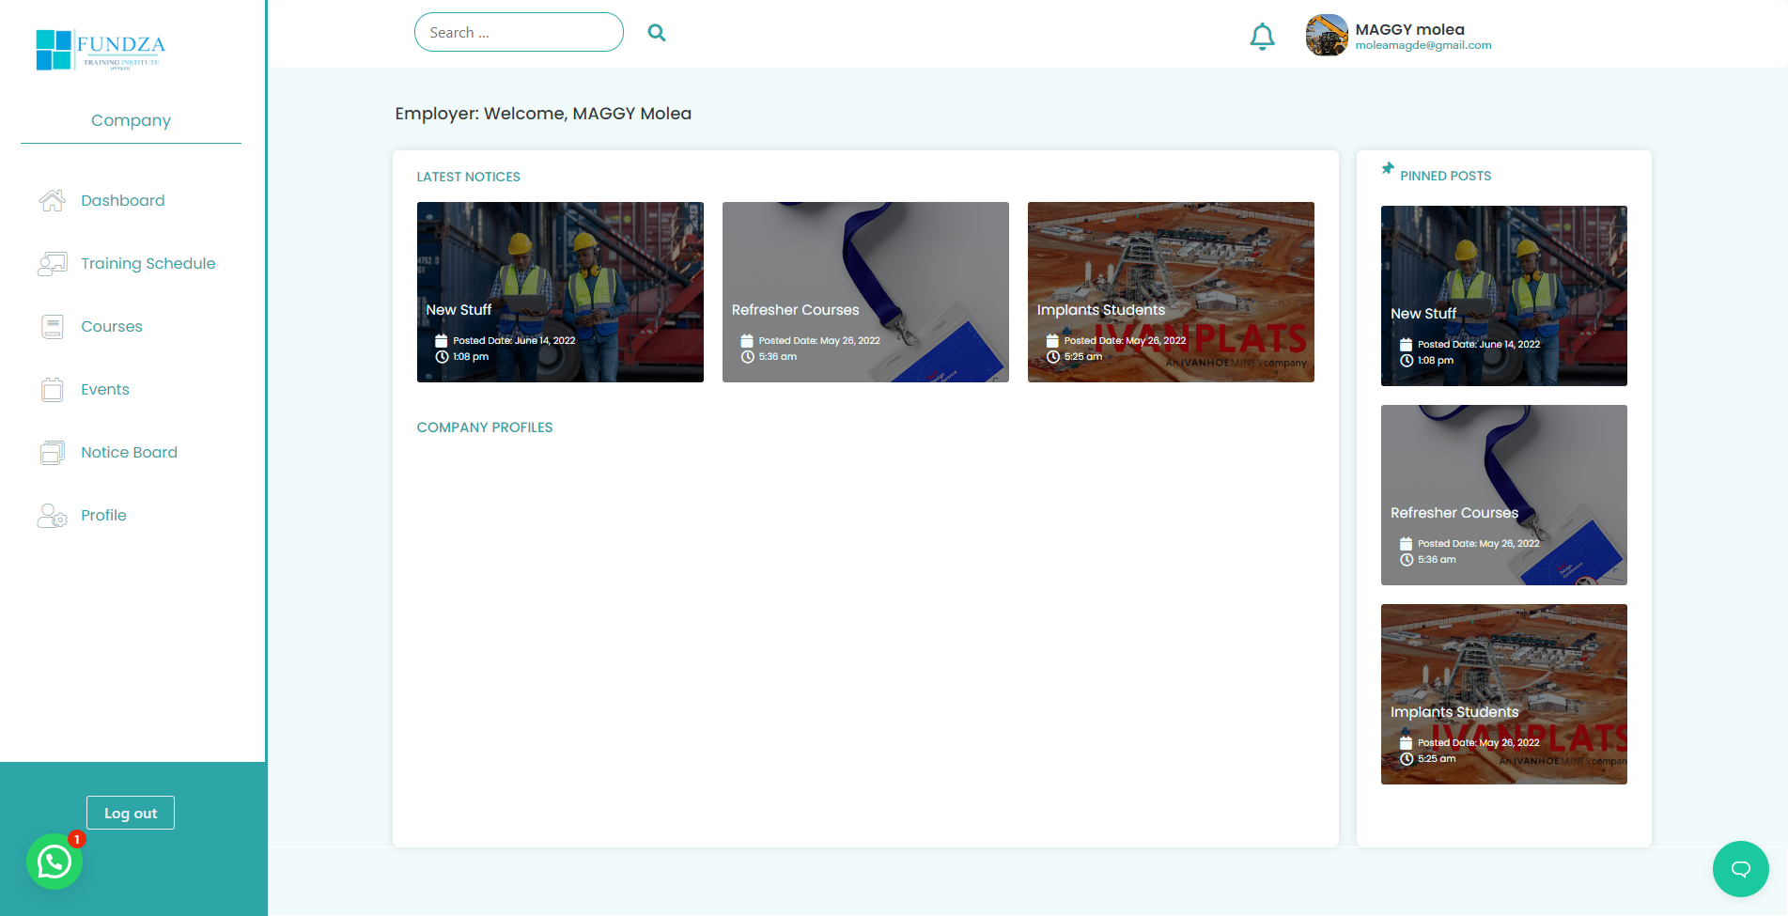1788x916 pixels.
Task: Click the search magnifier icon
Action: [x=657, y=33]
